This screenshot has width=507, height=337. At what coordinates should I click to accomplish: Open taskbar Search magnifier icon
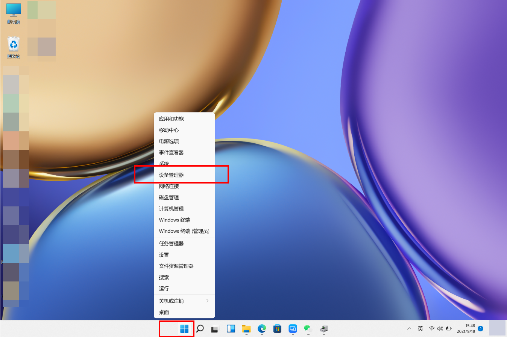point(200,329)
